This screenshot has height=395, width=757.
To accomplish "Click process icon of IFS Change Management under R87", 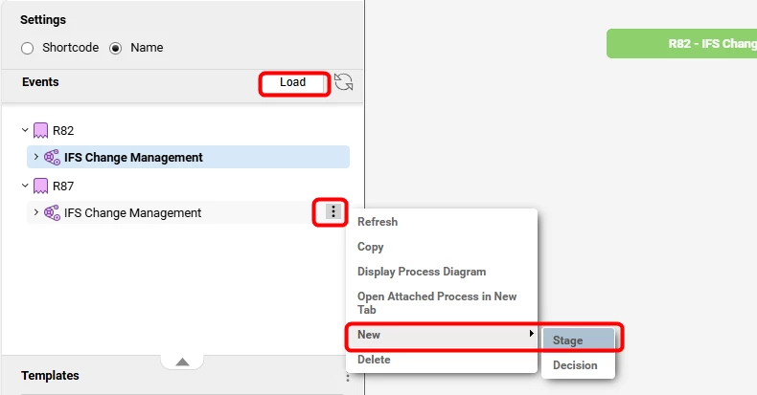I will pyautogui.click(x=53, y=212).
